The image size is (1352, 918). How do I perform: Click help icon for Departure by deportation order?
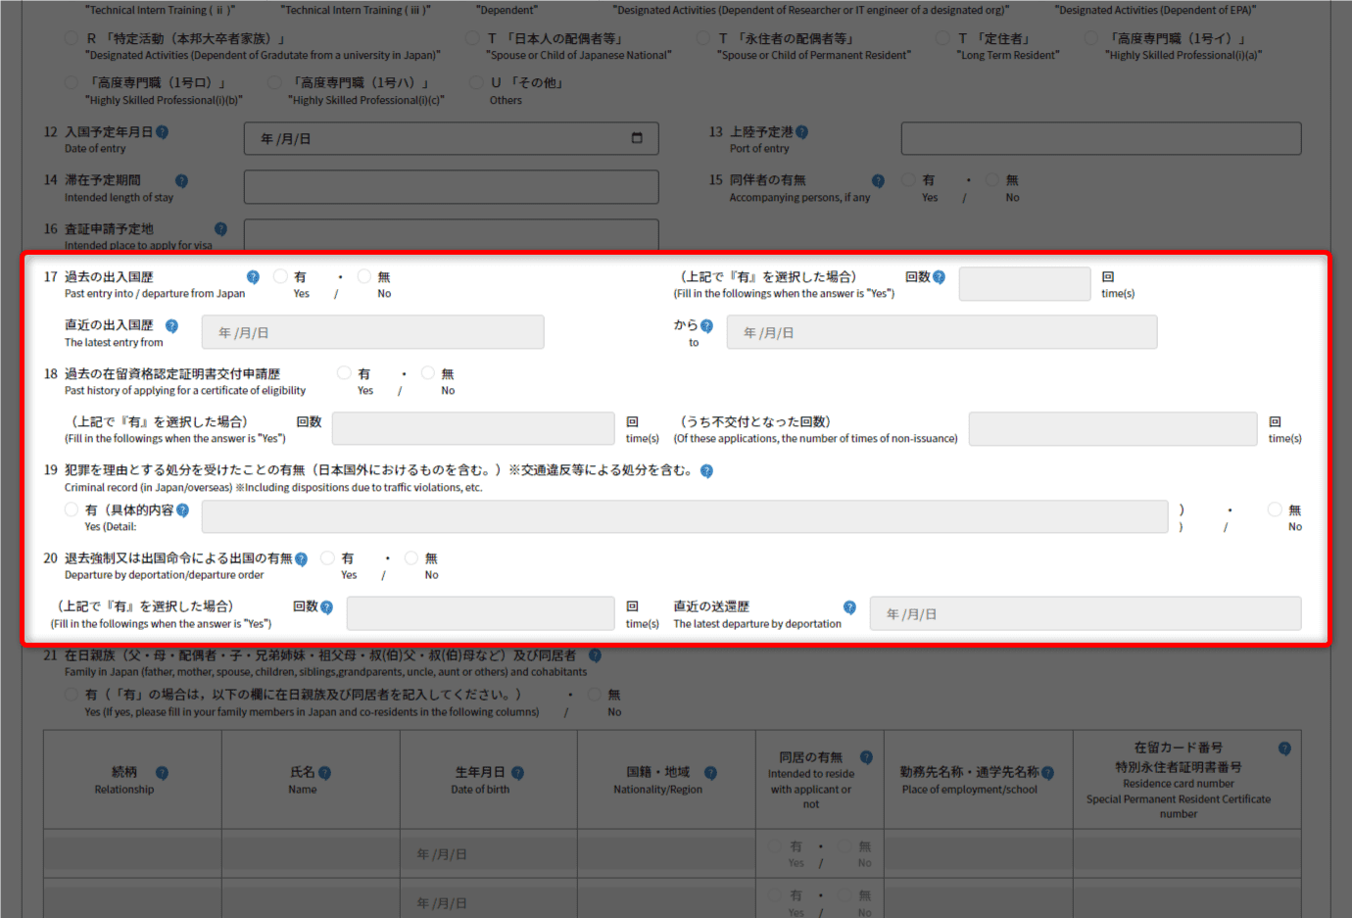click(301, 559)
